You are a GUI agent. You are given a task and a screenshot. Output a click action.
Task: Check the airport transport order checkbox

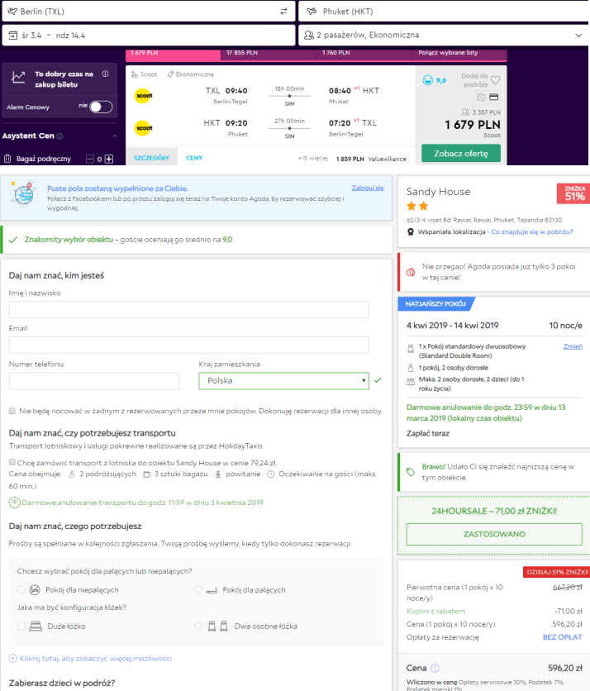[x=12, y=462]
